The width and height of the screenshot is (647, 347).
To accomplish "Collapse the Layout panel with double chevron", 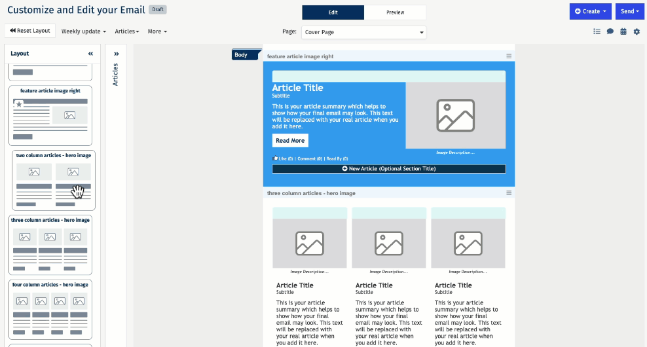I will 90,54.
